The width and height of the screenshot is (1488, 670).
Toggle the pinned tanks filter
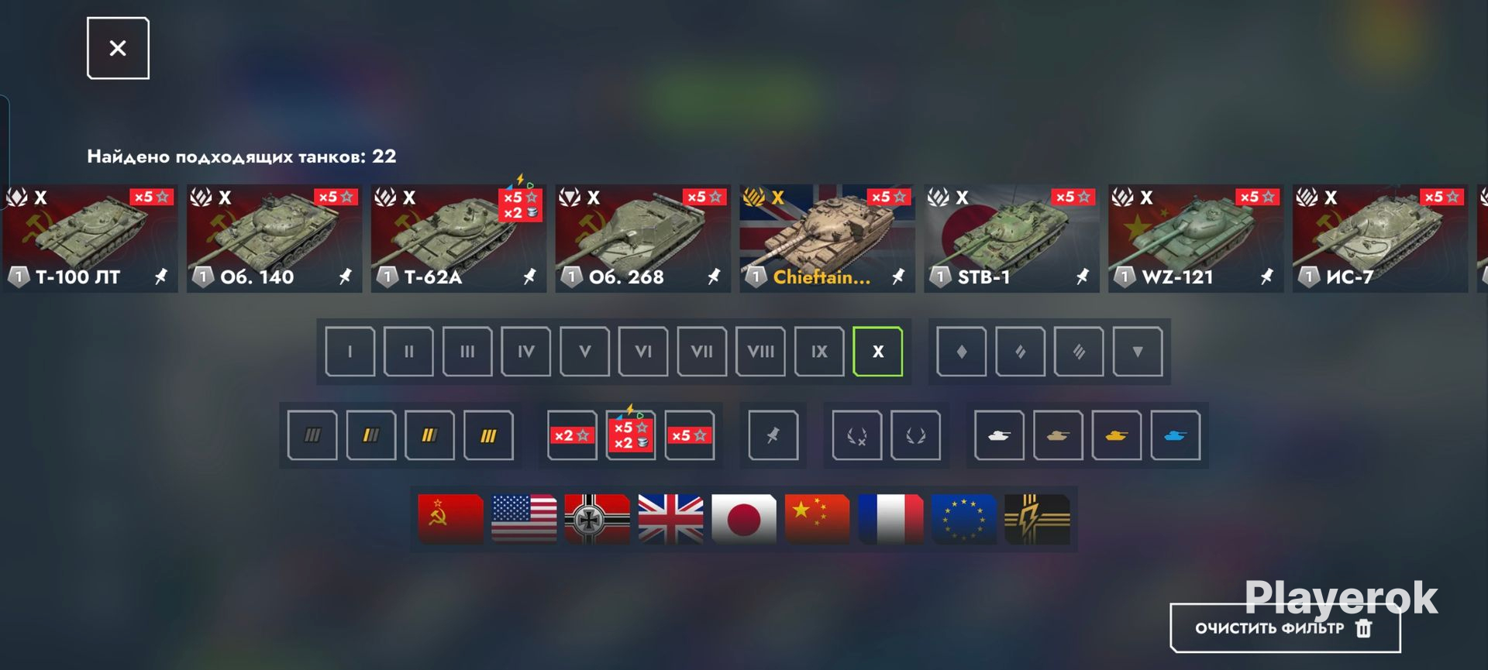click(773, 435)
